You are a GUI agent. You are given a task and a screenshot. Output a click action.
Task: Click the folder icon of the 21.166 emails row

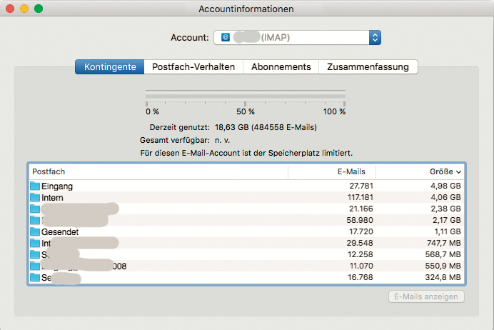click(35, 209)
